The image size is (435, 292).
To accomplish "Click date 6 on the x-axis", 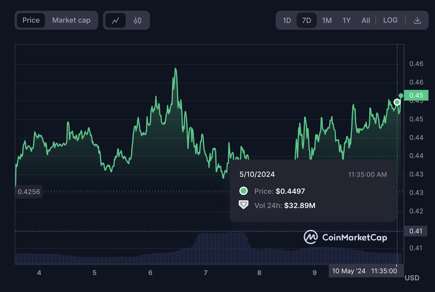I will [150, 272].
